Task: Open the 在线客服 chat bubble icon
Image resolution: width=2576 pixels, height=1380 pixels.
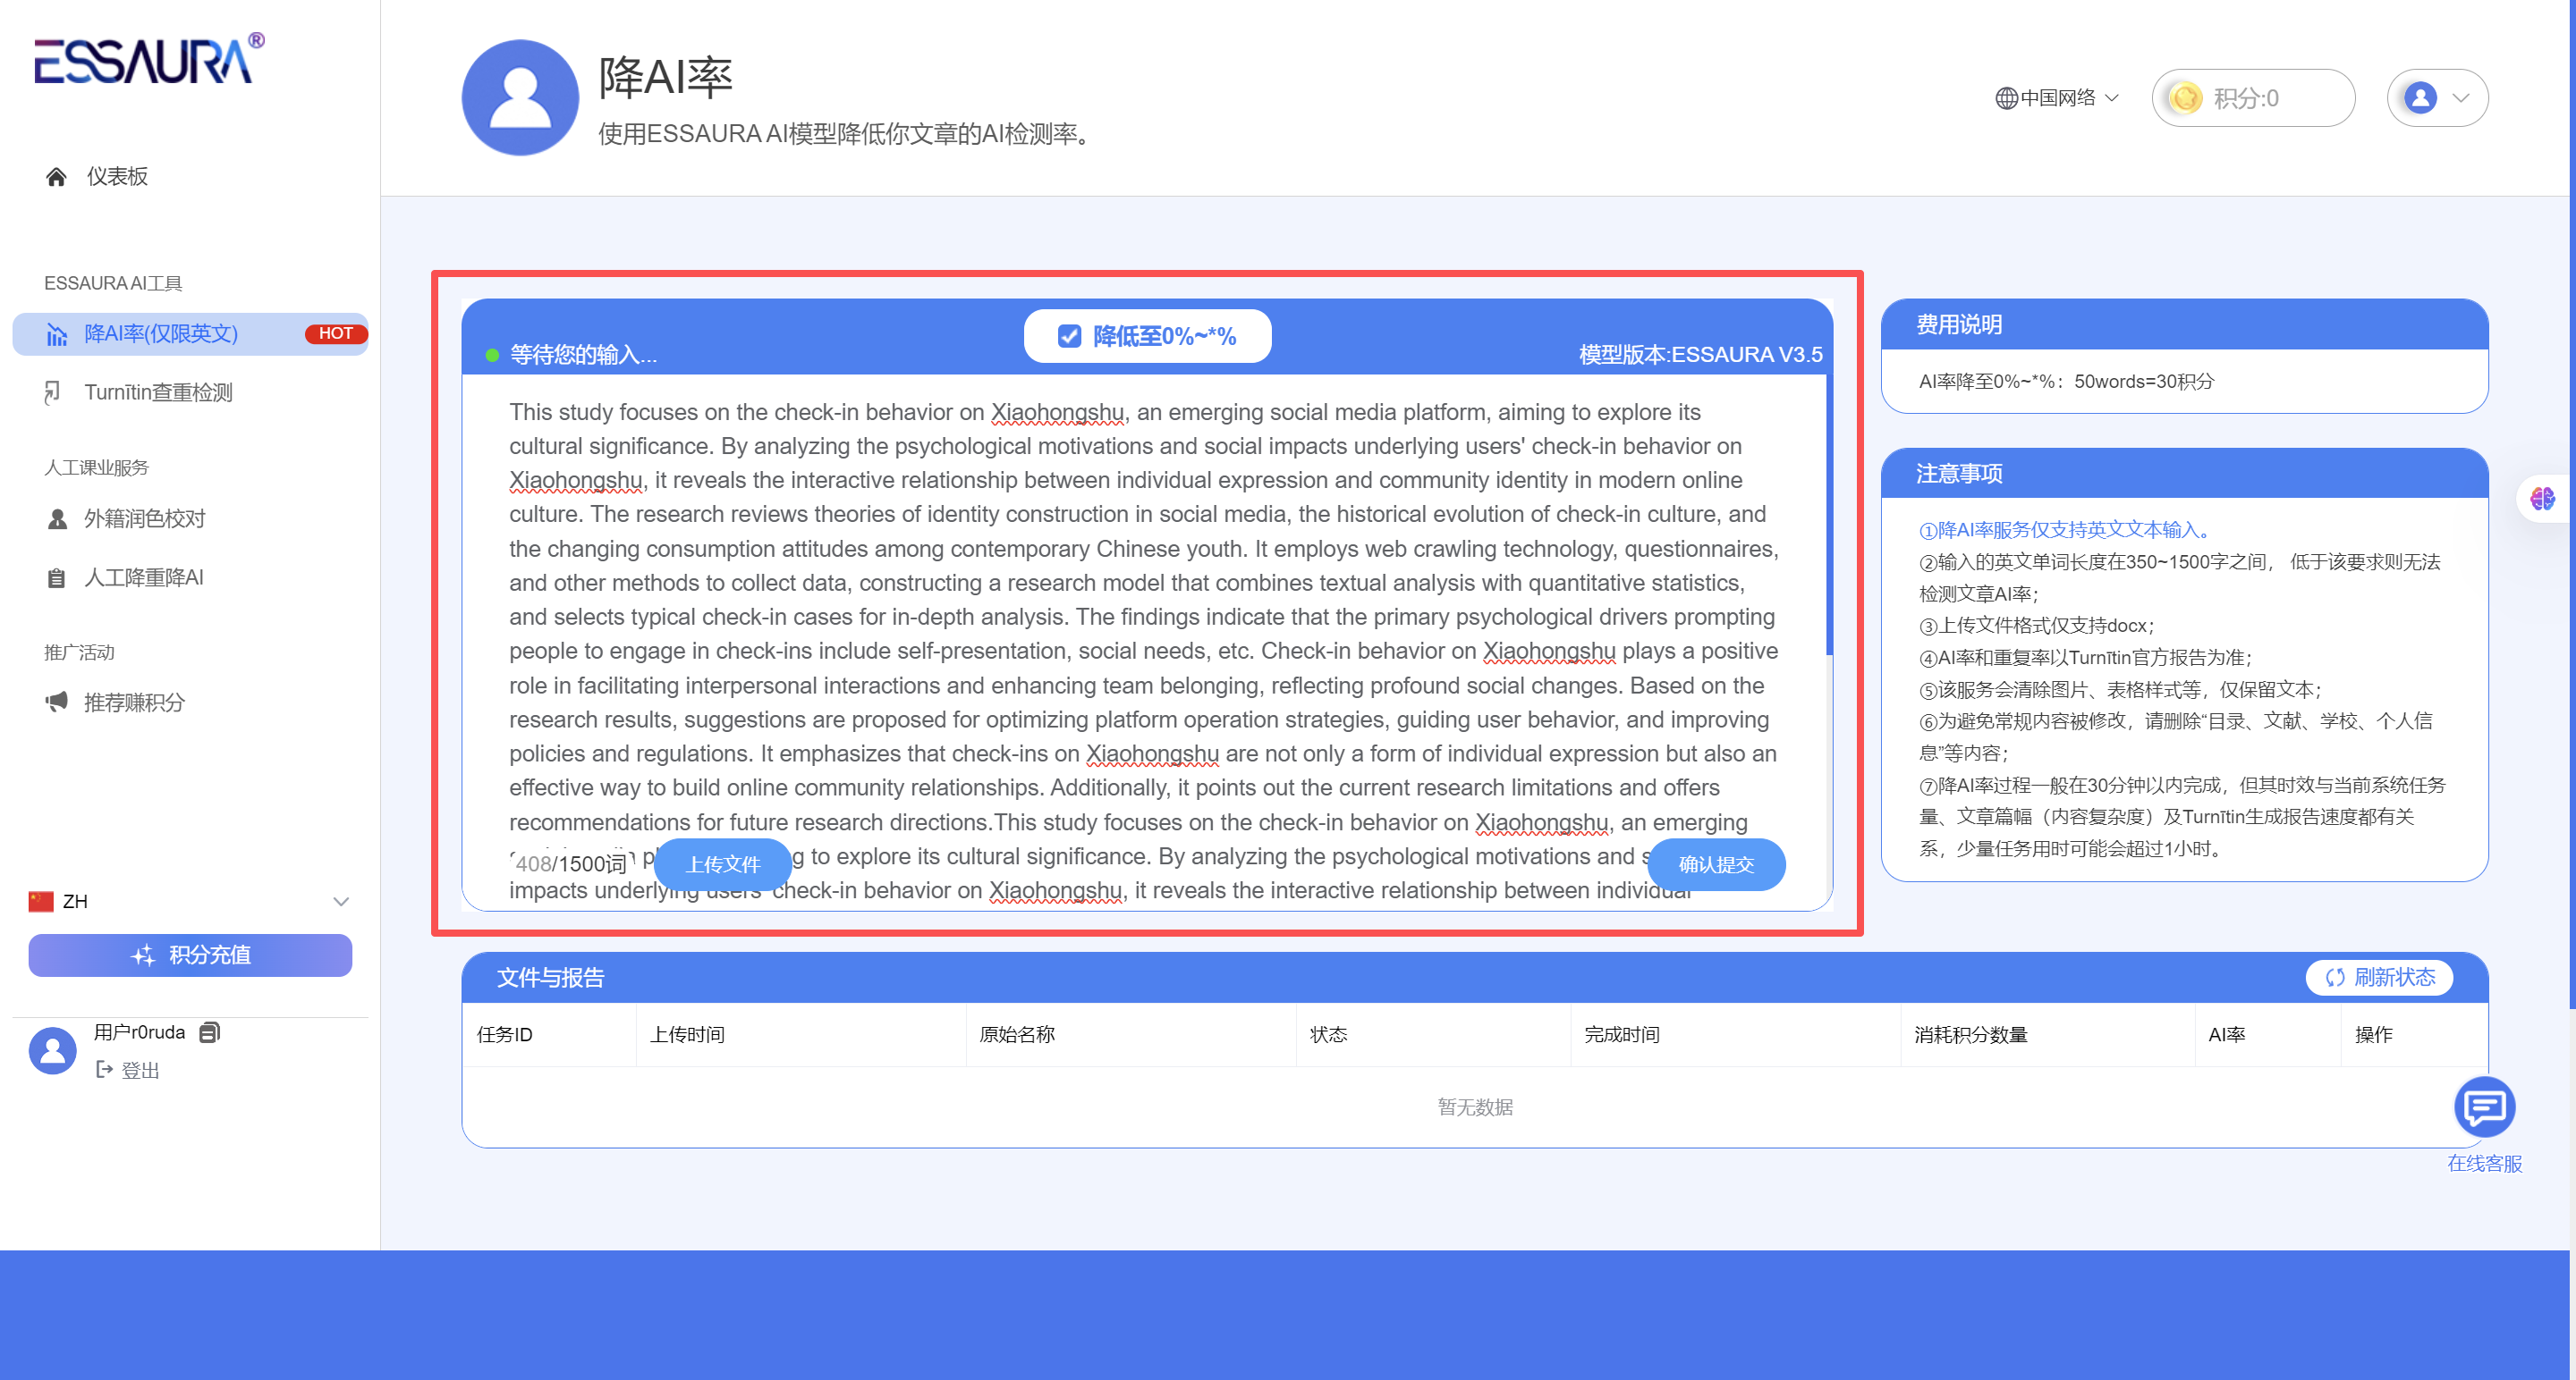Action: [x=2484, y=1107]
